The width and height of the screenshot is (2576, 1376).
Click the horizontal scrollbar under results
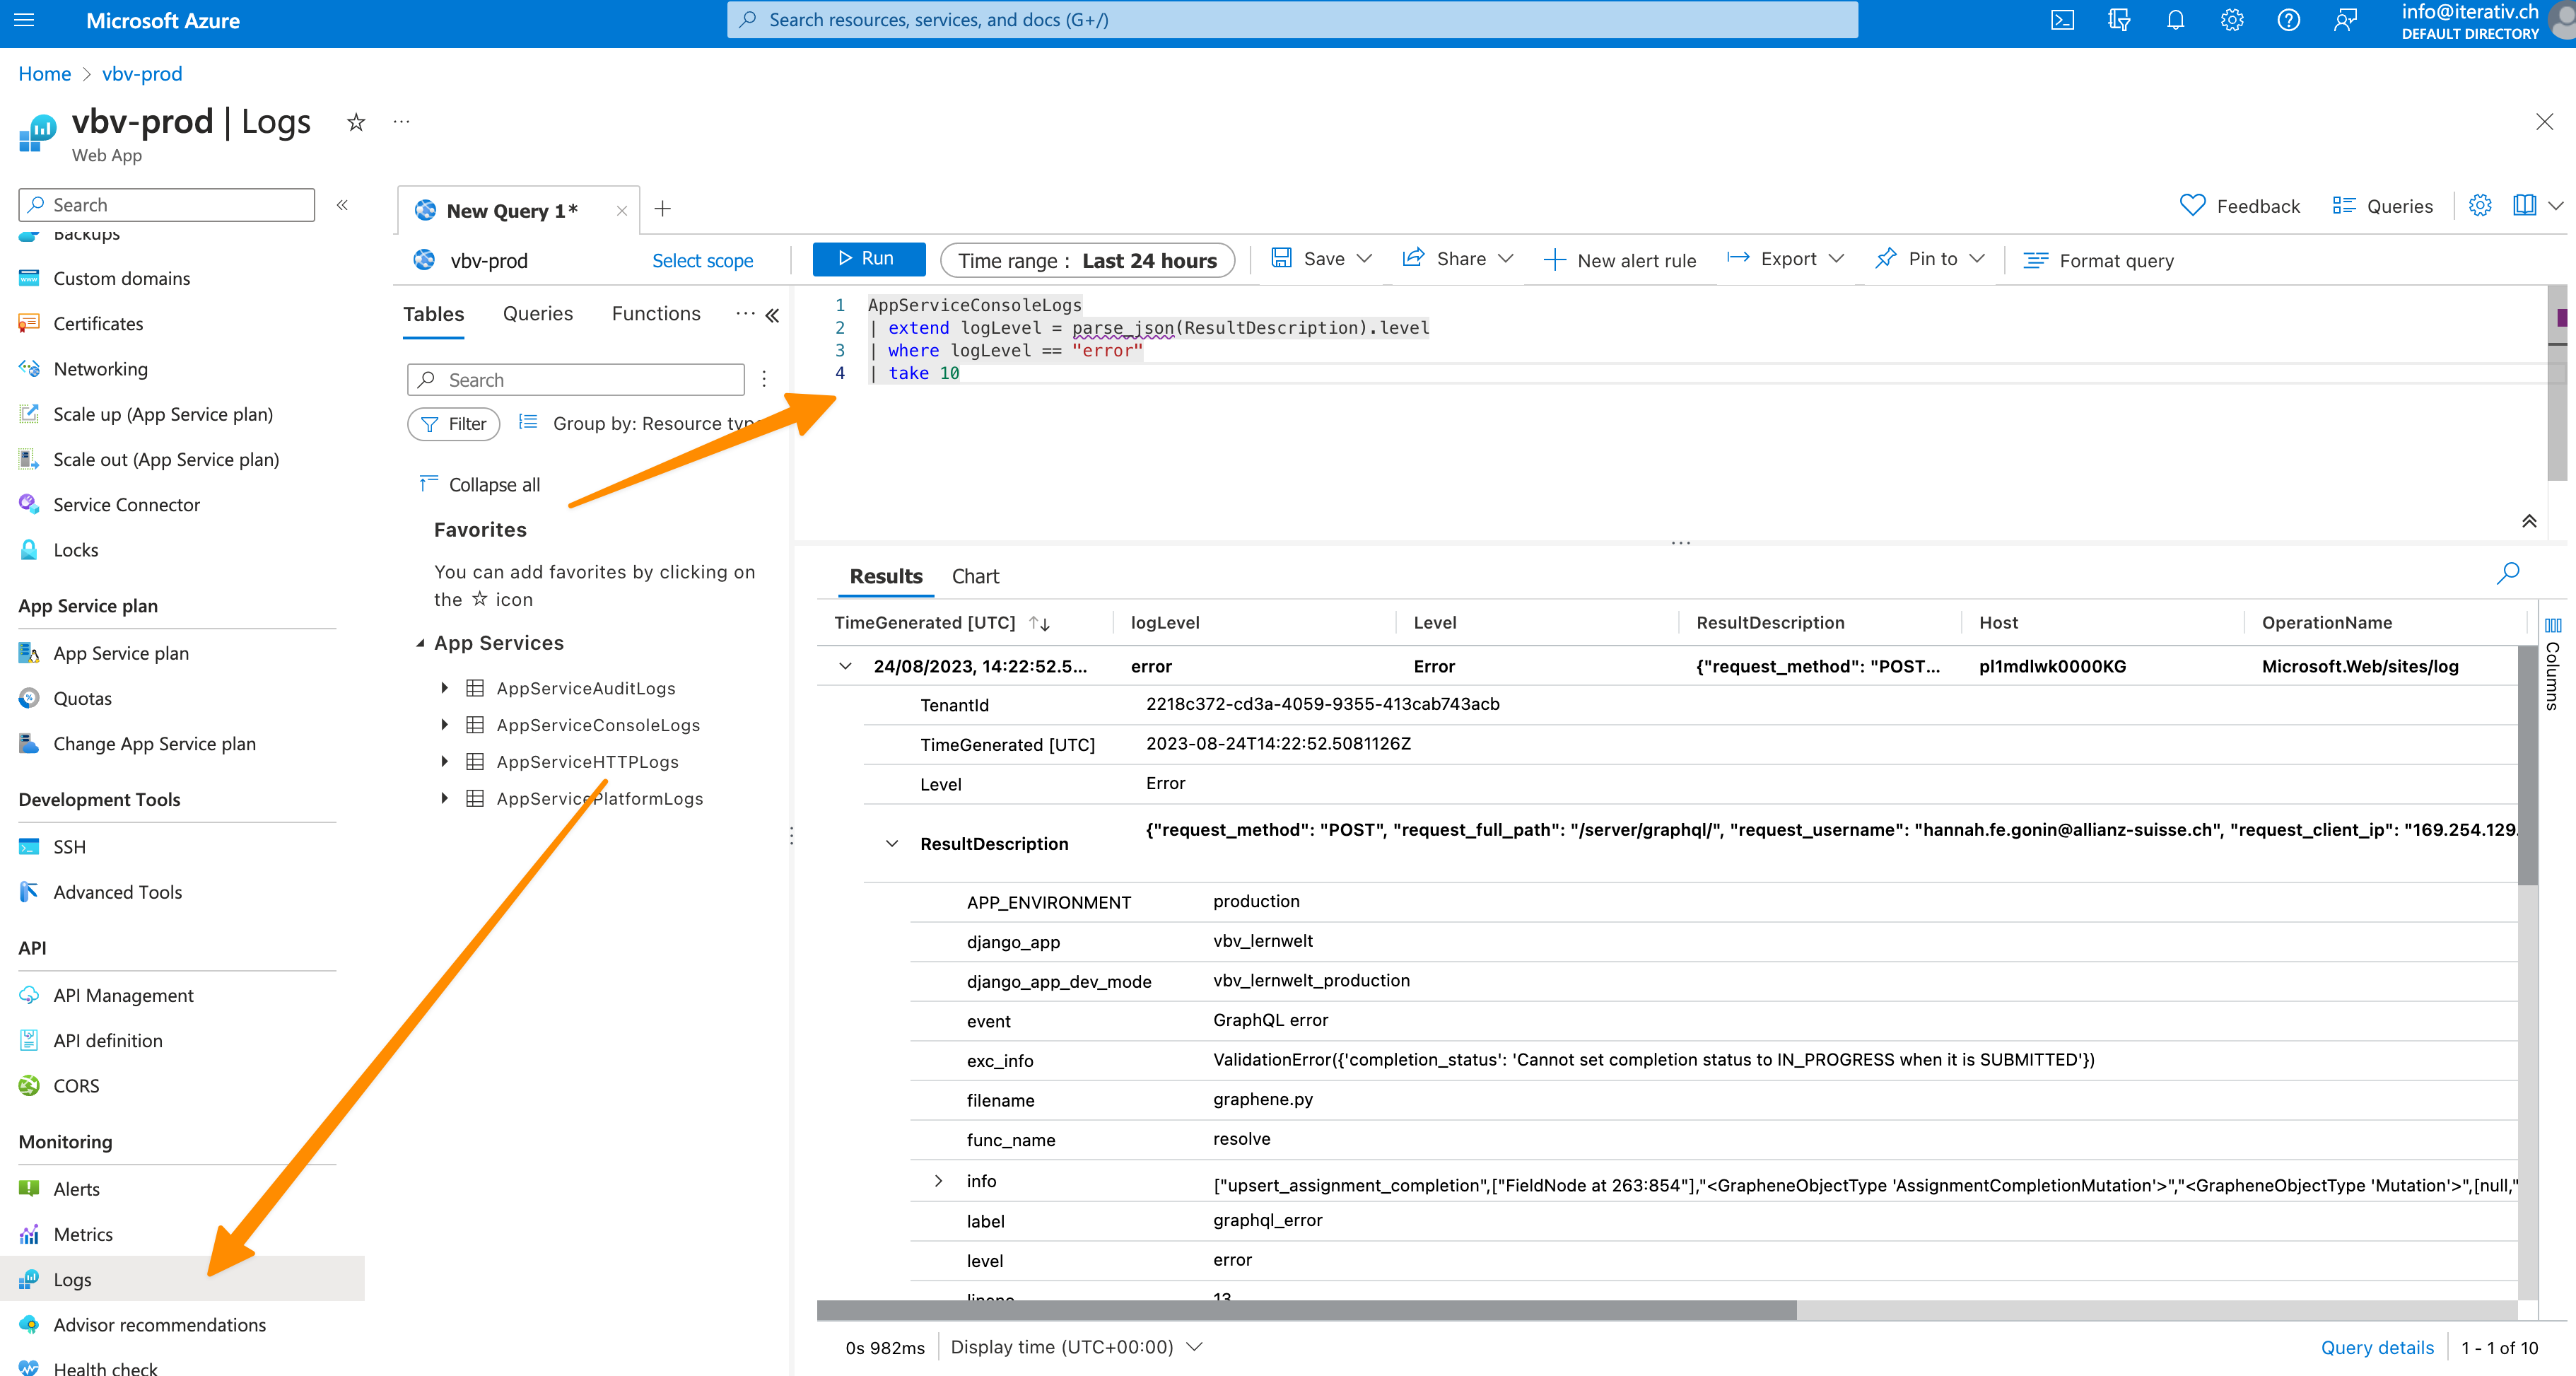coord(1306,1310)
